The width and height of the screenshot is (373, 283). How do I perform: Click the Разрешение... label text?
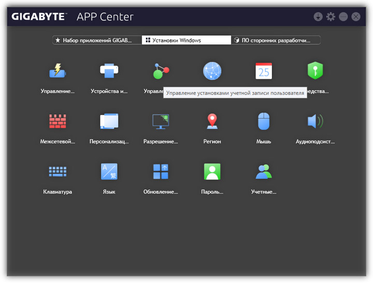point(161,141)
